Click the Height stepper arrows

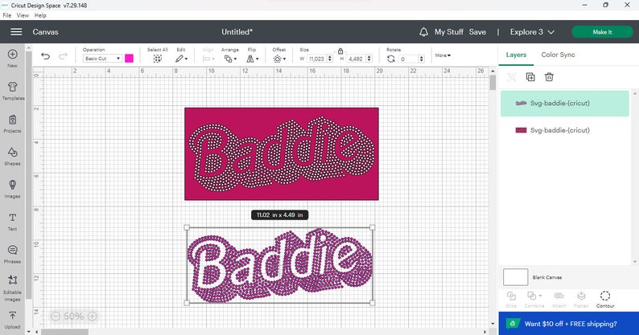(x=369, y=59)
